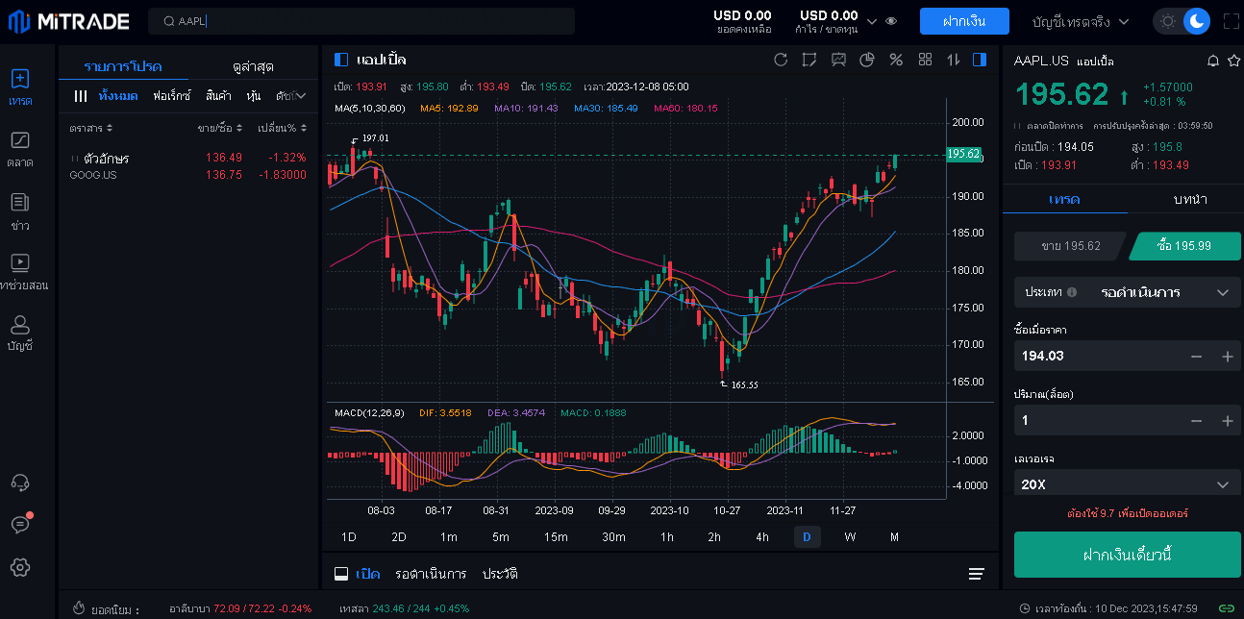The height and width of the screenshot is (619, 1244).
Task: Select the 1D chart timeframe
Action: 349,537
